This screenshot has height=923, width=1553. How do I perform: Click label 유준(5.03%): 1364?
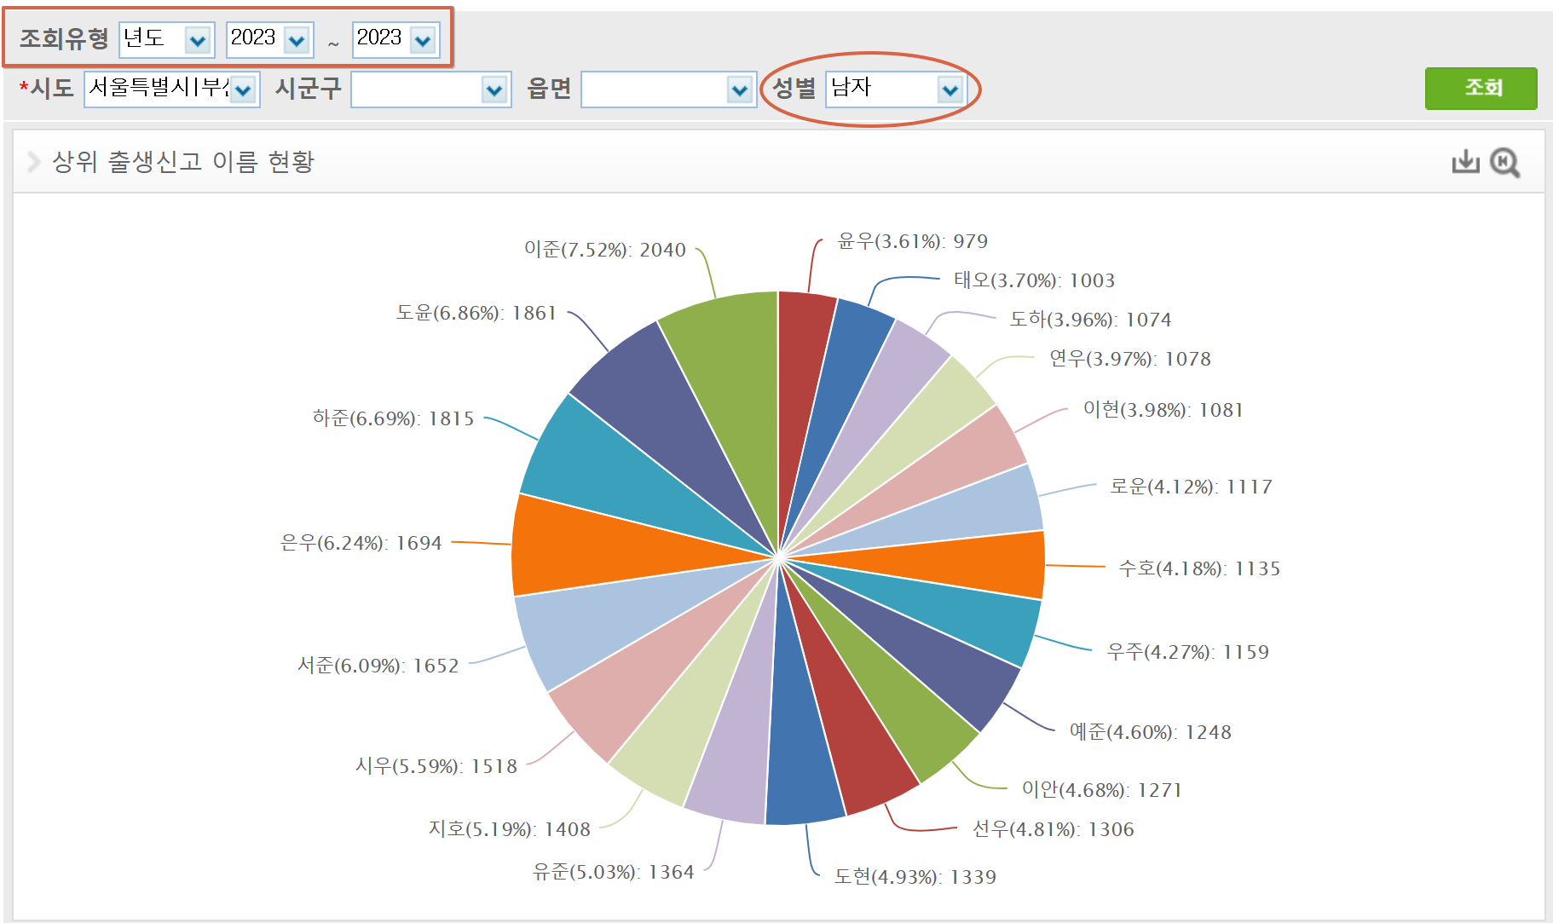[x=614, y=872]
